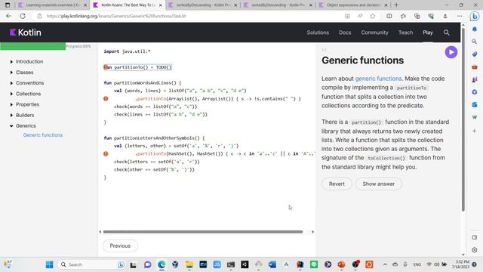Click the horizontal code editor scrollbar
483x272 pixels.
tap(203, 232)
